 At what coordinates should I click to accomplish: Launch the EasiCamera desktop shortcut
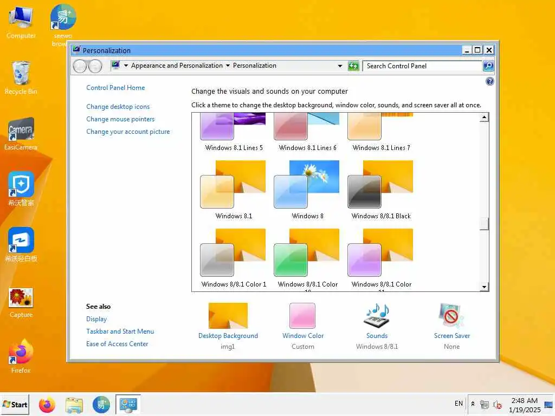(x=21, y=134)
